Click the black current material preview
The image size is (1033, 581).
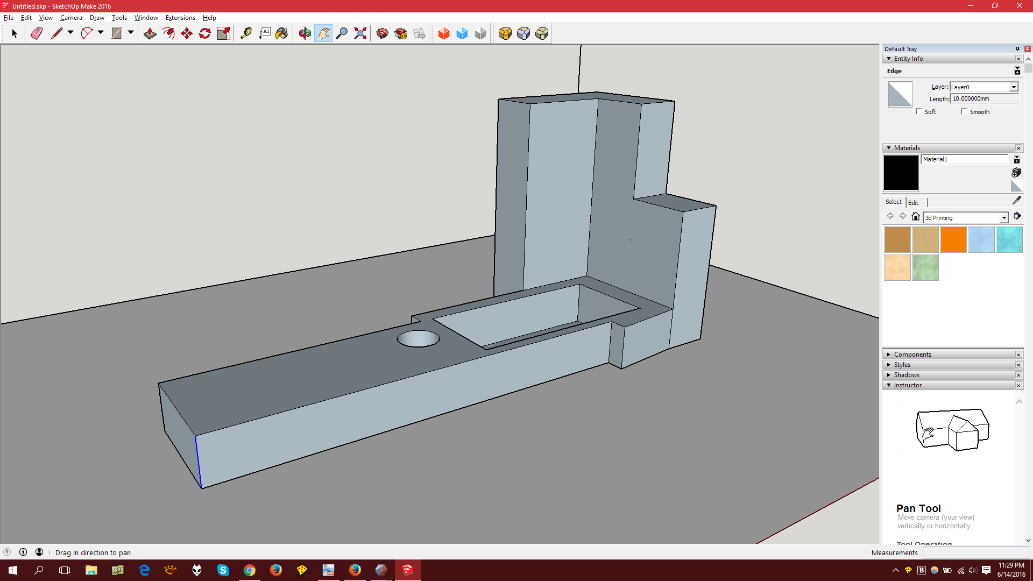(x=901, y=173)
